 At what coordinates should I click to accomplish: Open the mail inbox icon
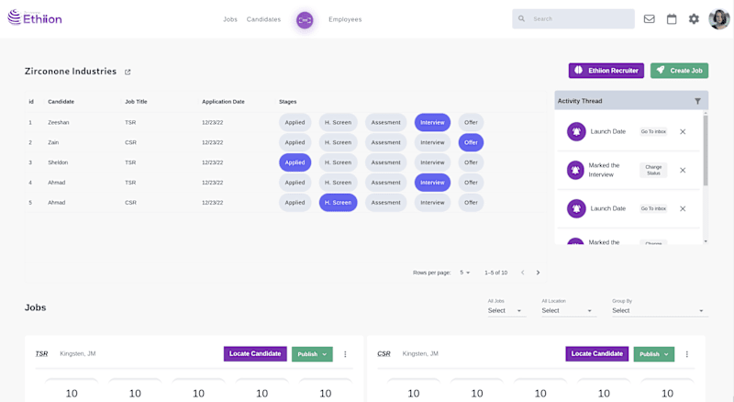(x=650, y=19)
